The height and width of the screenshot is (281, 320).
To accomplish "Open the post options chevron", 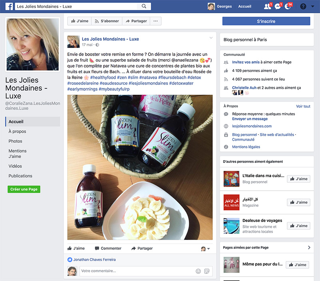I will click(x=211, y=38).
